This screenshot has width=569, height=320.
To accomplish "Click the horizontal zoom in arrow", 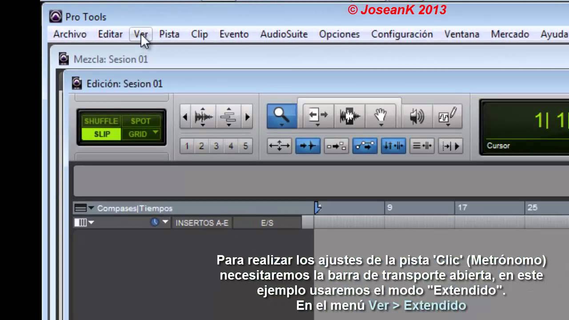I will click(x=248, y=117).
